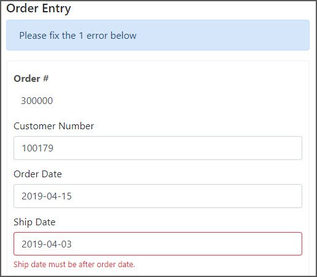The height and width of the screenshot is (277, 317).
Task: Click the word error in the blue alert
Action: click(97, 36)
